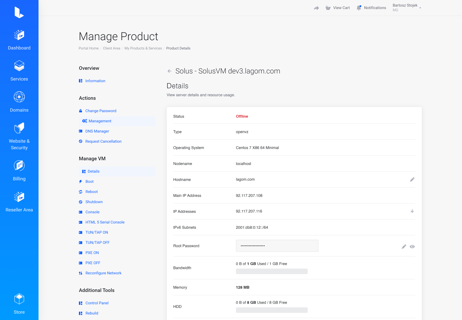Click the Request Cancellation link
Viewport: 462px width, 320px height.
click(x=103, y=141)
